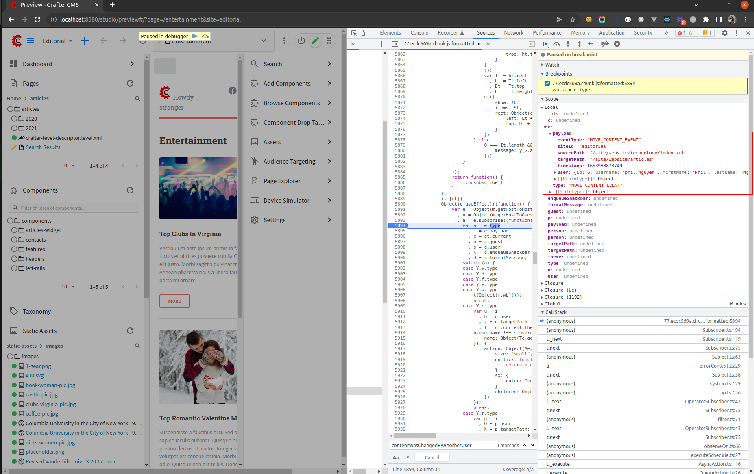Step over next function call
The image size is (754, 474).
click(557, 44)
